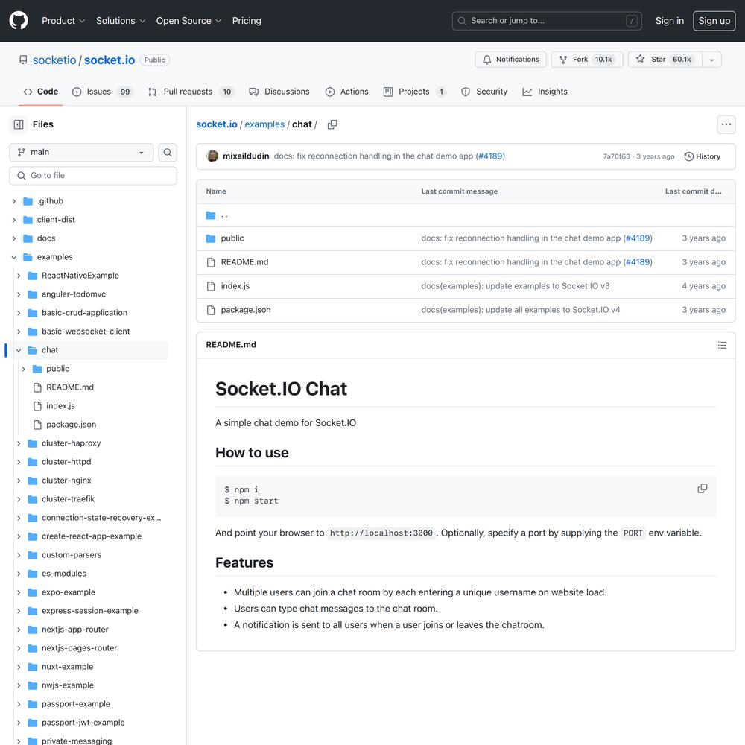Viewport: 745px width, 745px height.
Task: Collapse the chat folder chevron
Action: pyautogui.click(x=19, y=350)
